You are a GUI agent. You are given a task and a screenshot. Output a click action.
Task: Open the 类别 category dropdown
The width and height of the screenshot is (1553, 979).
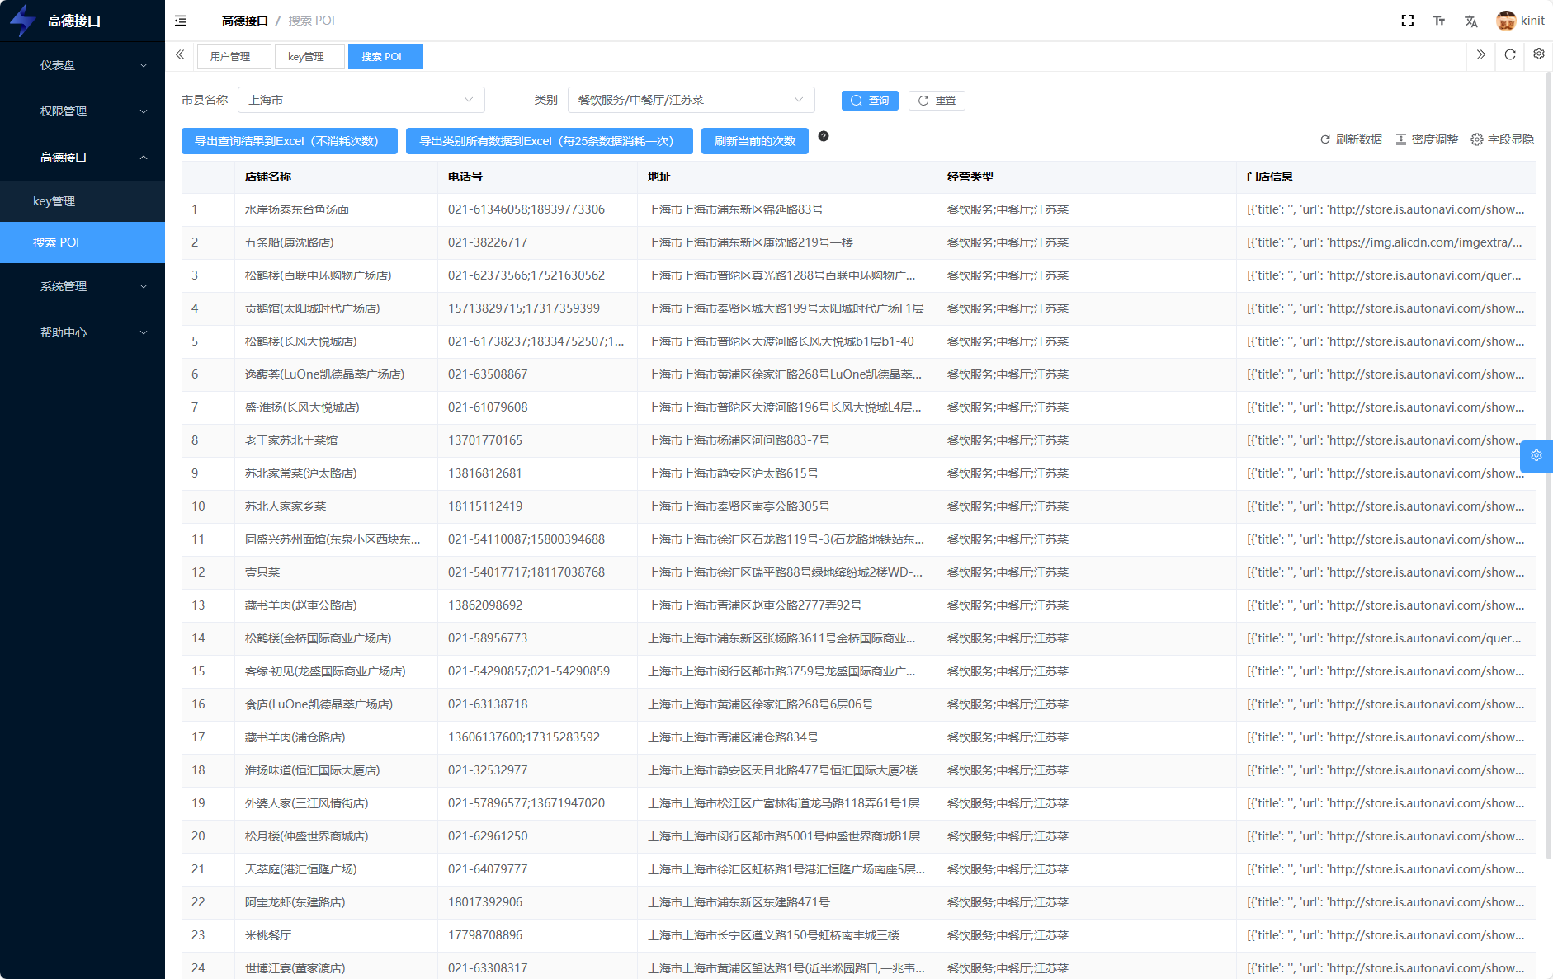click(x=691, y=100)
